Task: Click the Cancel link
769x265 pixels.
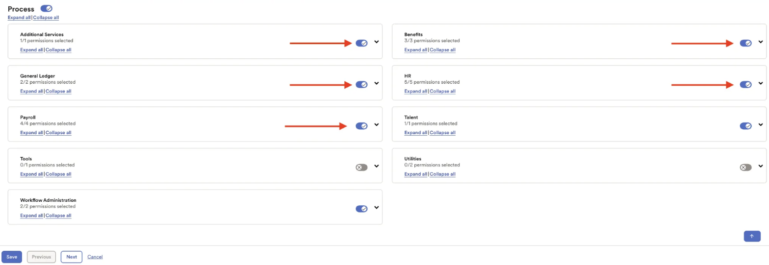Action: (x=95, y=257)
